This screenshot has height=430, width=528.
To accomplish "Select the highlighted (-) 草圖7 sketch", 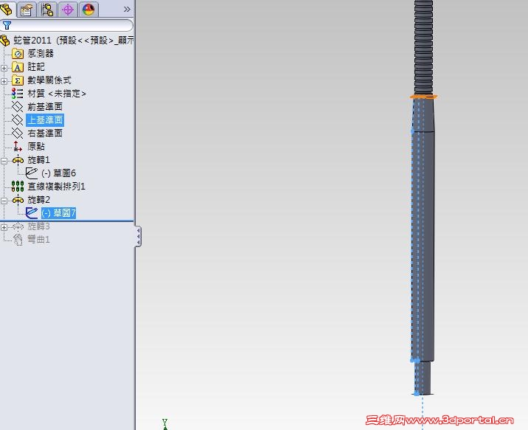I will pyautogui.click(x=58, y=213).
